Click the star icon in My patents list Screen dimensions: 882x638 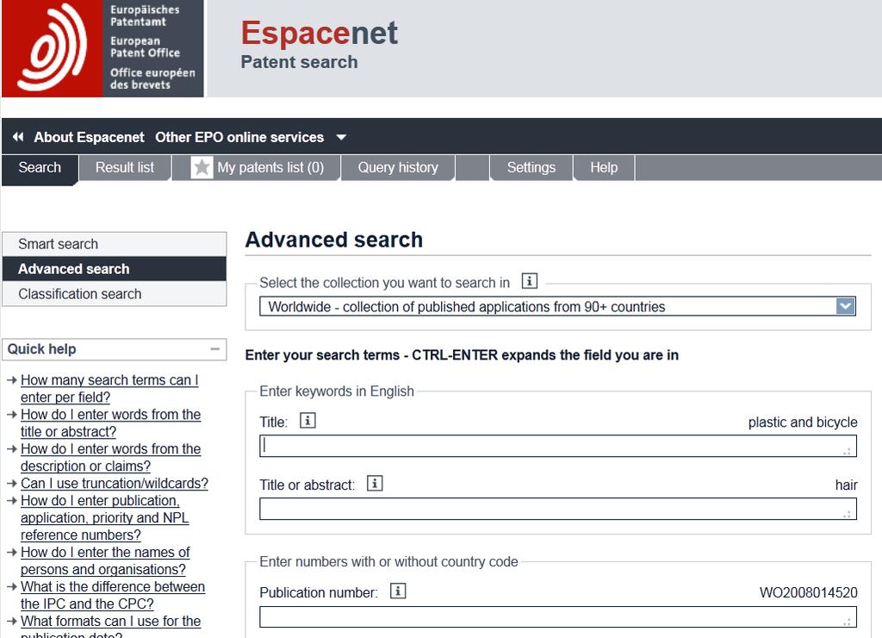[202, 168]
